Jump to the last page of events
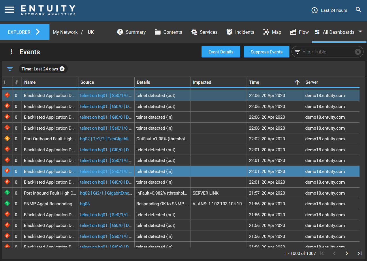 [x=359, y=253]
